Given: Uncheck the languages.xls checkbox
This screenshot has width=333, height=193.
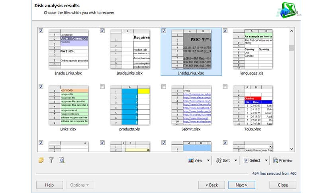Looking at the screenshot, I should click(x=225, y=31).
